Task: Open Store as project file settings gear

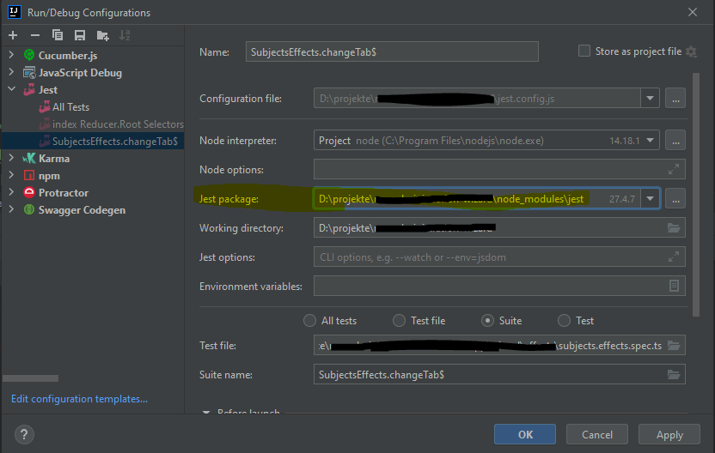Action: click(691, 51)
